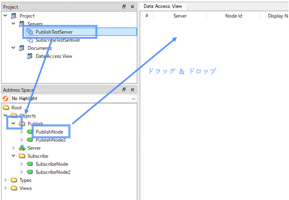Click the Server object icon in Address Space
The height and width of the screenshot is (200, 289).
[22, 148]
